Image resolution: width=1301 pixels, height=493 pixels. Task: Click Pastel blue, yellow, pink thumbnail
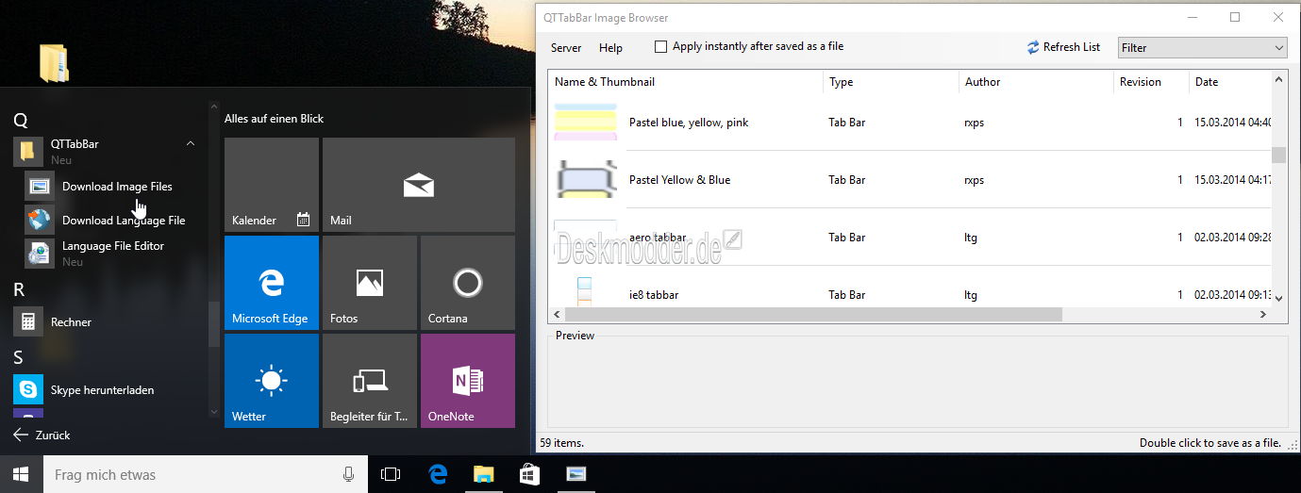pos(586,123)
